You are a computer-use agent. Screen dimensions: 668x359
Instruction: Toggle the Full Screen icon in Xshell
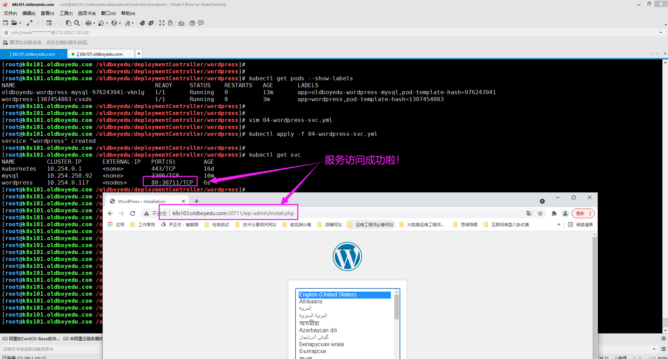pos(162,23)
